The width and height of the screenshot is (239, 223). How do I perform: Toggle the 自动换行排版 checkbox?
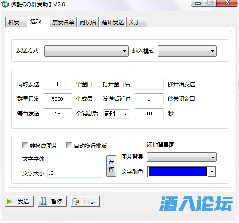tap(69, 146)
